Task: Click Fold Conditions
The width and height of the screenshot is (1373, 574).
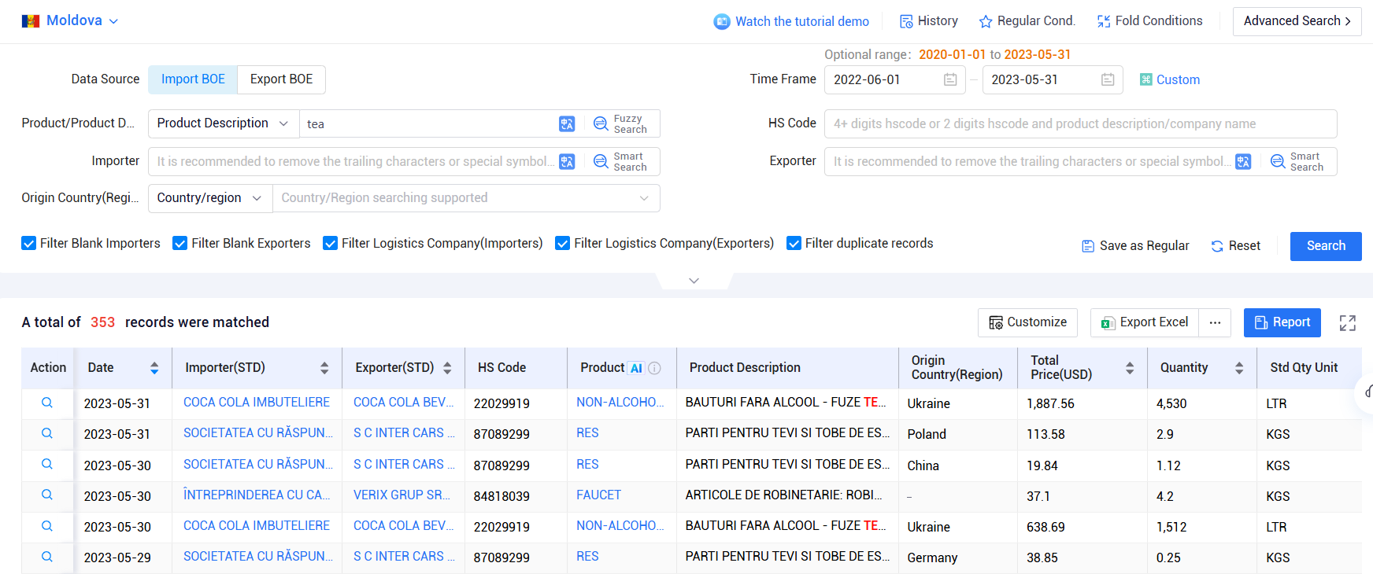Action: pos(1150,21)
